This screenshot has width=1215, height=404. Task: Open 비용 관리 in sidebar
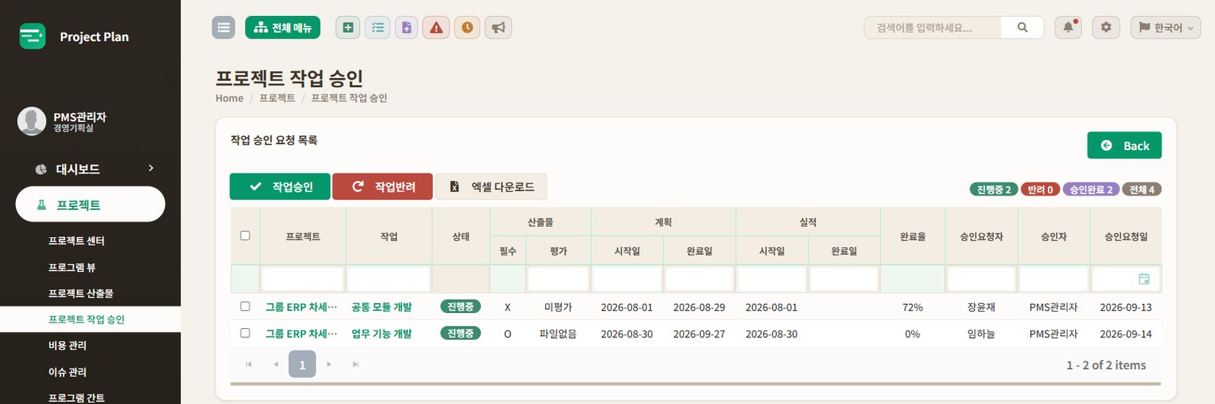coord(68,346)
